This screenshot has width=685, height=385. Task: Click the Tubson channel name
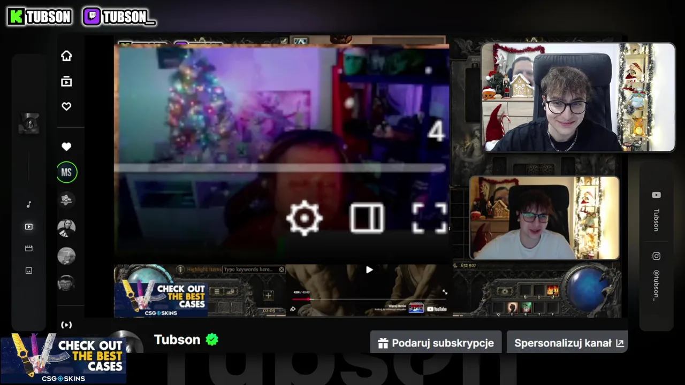pos(177,340)
